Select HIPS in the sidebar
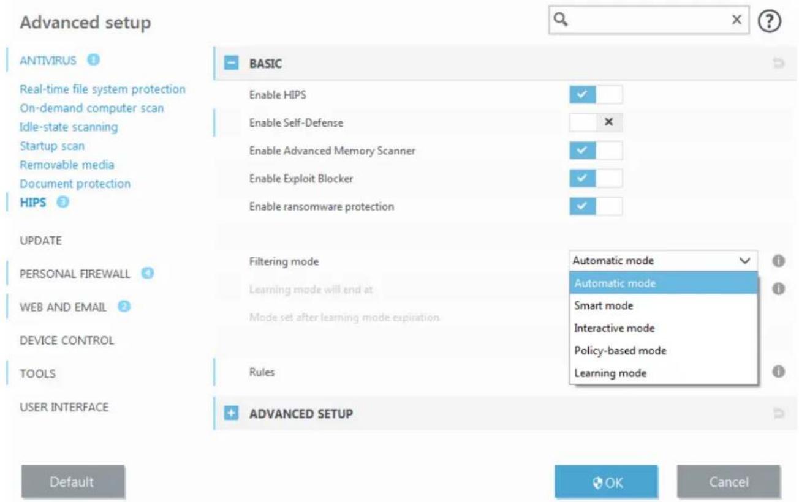Image resolution: width=799 pixels, height=502 pixels. 32,204
